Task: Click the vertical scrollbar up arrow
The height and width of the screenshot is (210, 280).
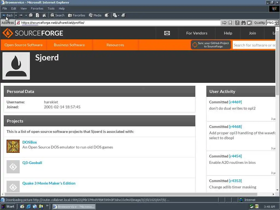Action: [x=277, y=29]
